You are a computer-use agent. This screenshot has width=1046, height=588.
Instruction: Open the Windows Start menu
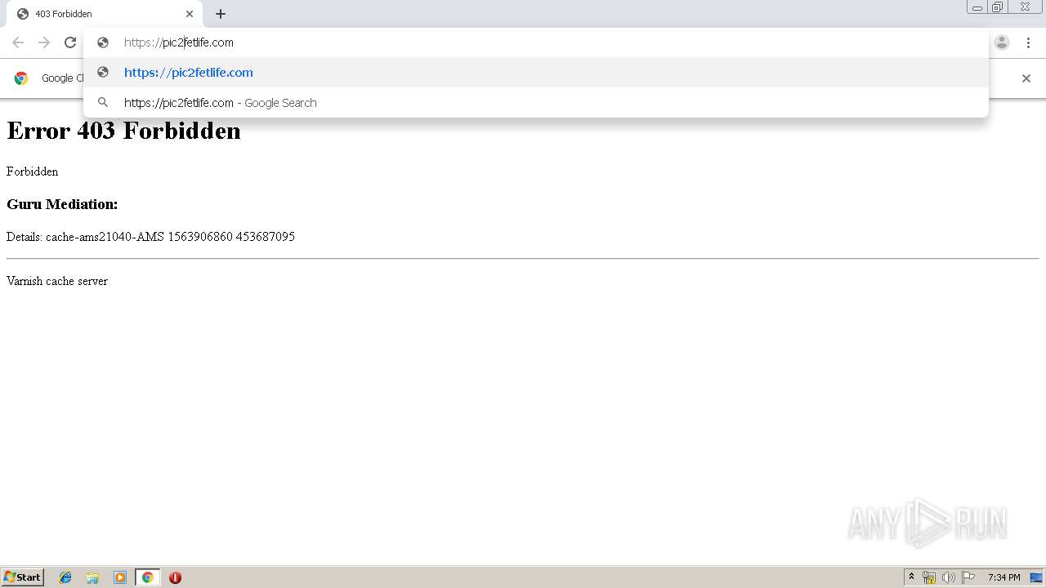(23, 577)
